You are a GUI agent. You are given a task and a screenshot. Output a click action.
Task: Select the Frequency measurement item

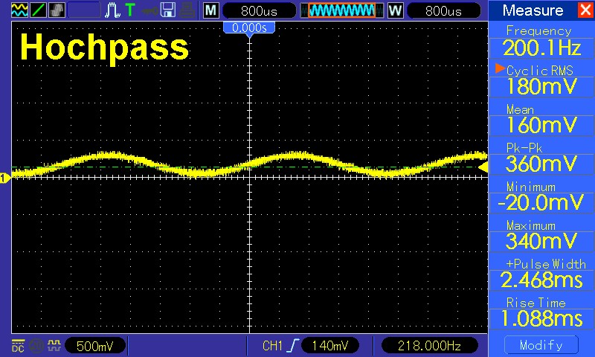tap(541, 42)
